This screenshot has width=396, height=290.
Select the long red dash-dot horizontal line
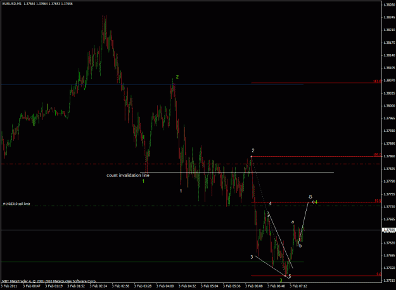point(190,164)
